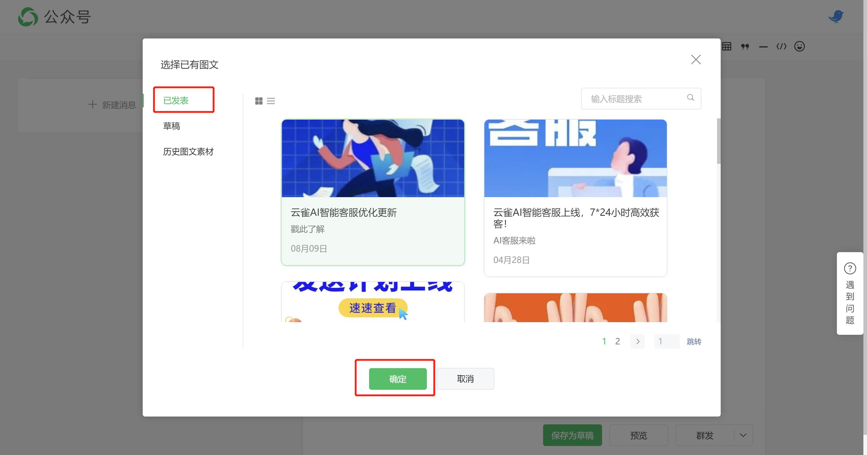The width and height of the screenshot is (867, 455).
Task: Insert a horizontal divider line
Action: click(x=763, y=47)
